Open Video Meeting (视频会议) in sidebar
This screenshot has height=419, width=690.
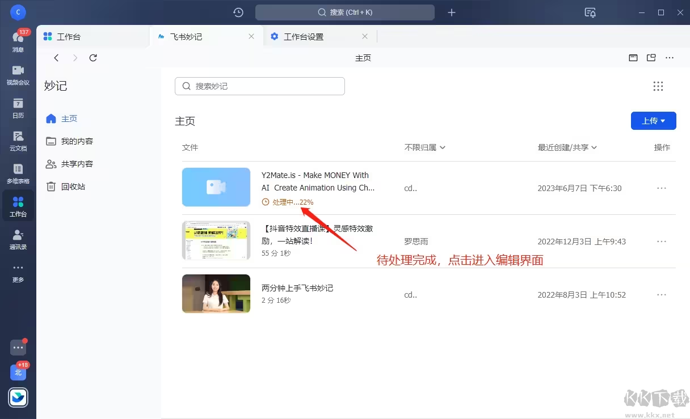click(18, 74)
